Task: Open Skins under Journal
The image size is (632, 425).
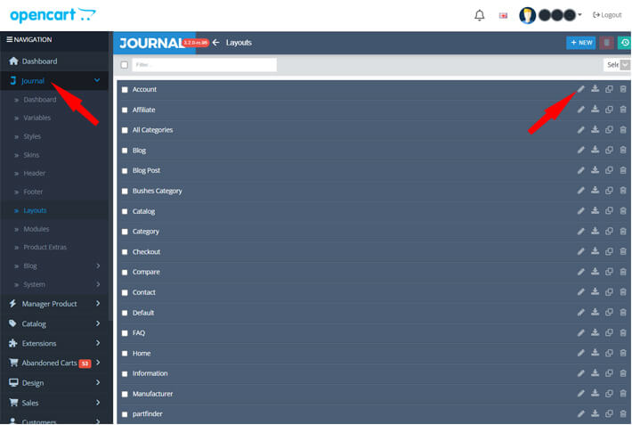Action: pyautogui.click(x=31, y=155)
